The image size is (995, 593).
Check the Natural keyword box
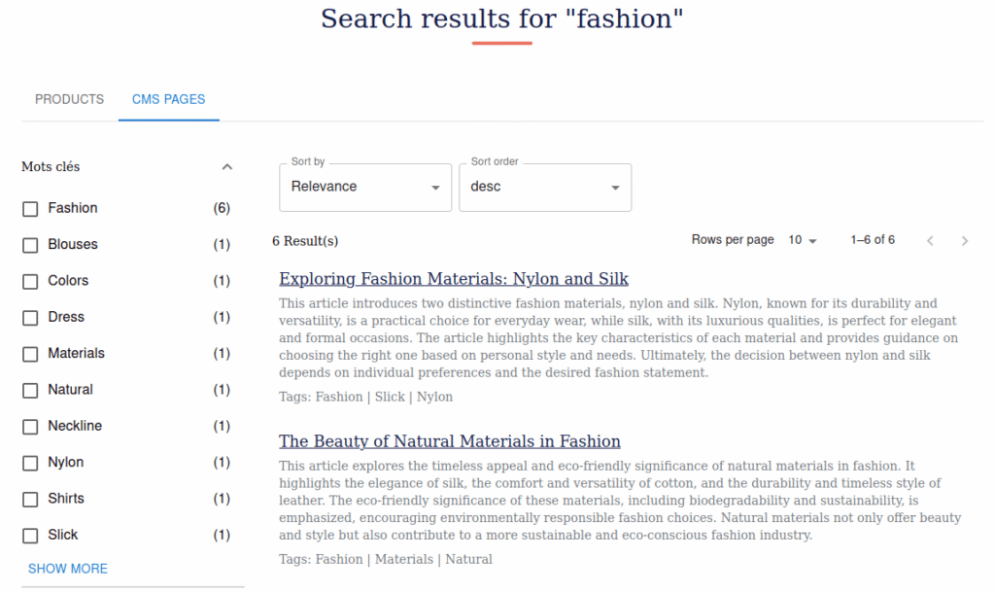coord(30,391)
